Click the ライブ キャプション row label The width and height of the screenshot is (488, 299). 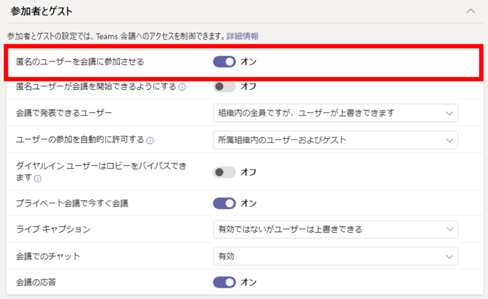53,230
